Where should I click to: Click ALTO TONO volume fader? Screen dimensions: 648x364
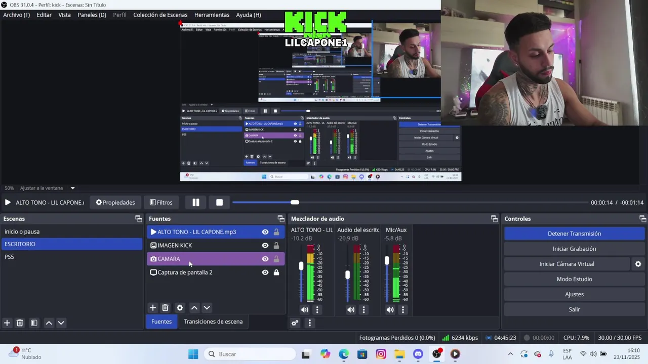(x=301, y=265)
